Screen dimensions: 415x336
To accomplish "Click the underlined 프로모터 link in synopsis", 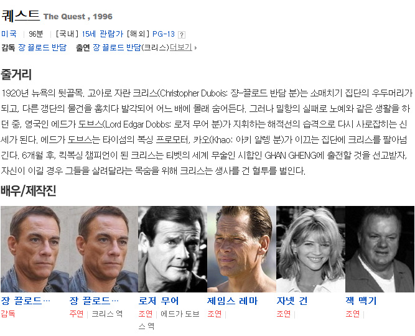I will tap(172, 139).
